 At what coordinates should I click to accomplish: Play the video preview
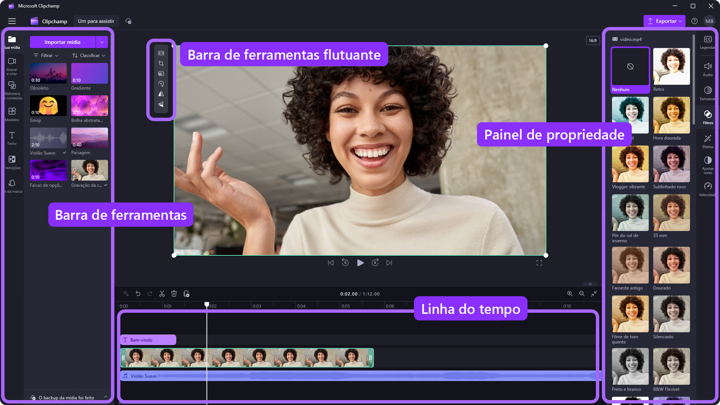click(x=360, y=263)
